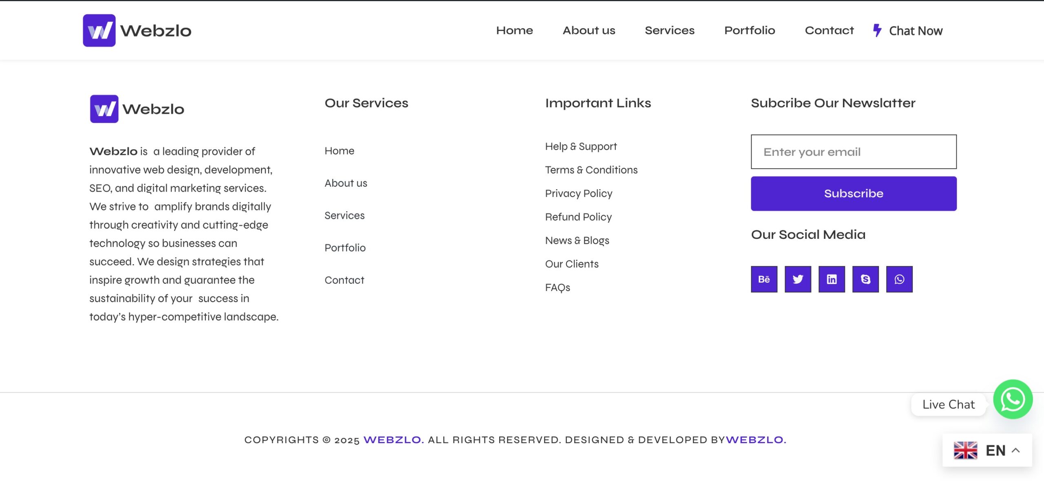Open the green WhatsApp Live Chat bubble

pyautogui.click(x=1013, y=399)
